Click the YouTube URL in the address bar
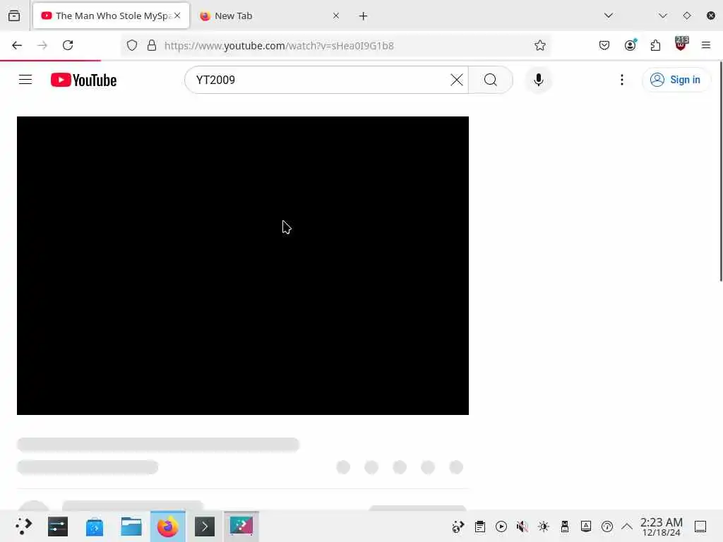This screenshot has height=542, width=723. pos(279,46)
